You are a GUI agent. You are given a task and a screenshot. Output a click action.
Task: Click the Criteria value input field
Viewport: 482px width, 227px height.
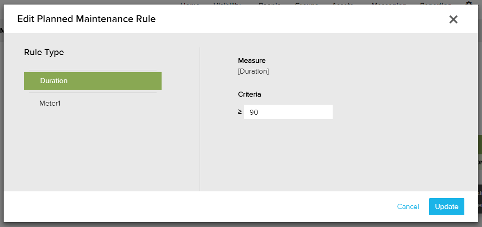[288, 112]
